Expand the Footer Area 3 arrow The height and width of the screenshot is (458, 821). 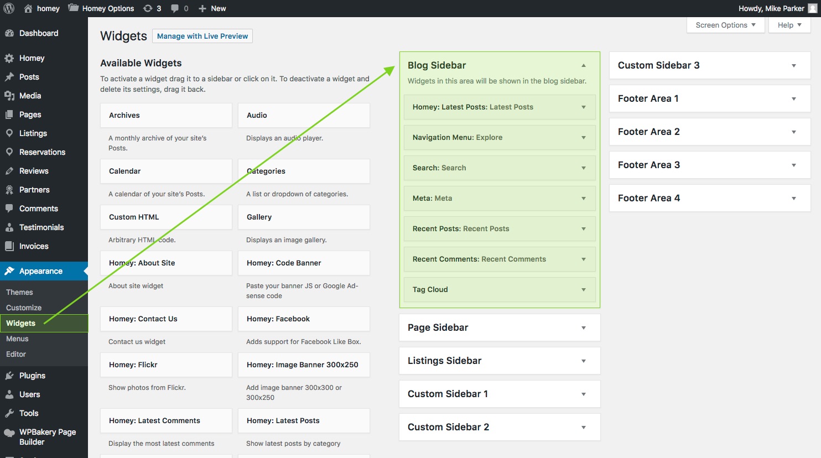point(793,165)
